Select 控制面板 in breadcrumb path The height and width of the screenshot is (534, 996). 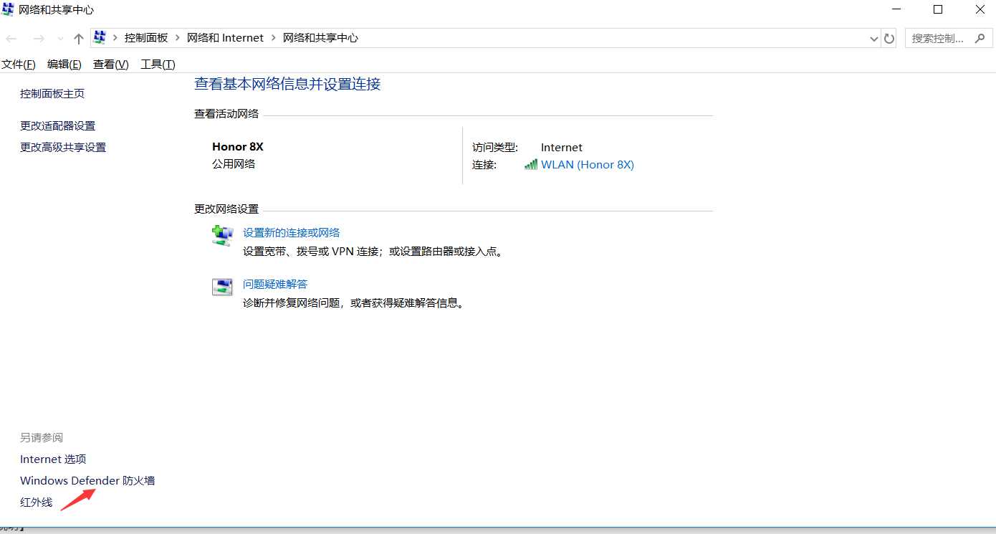point(146,38)
